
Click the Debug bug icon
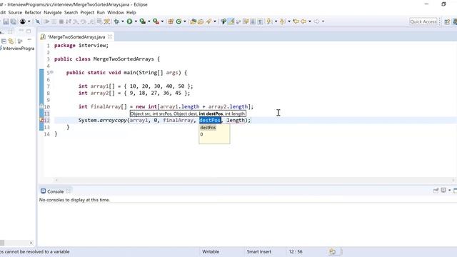coord(116,21)
